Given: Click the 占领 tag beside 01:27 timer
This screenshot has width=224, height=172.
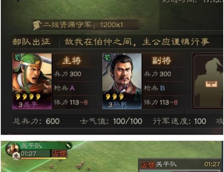Looking at the screenshot, I should click(x=60, y=154).
